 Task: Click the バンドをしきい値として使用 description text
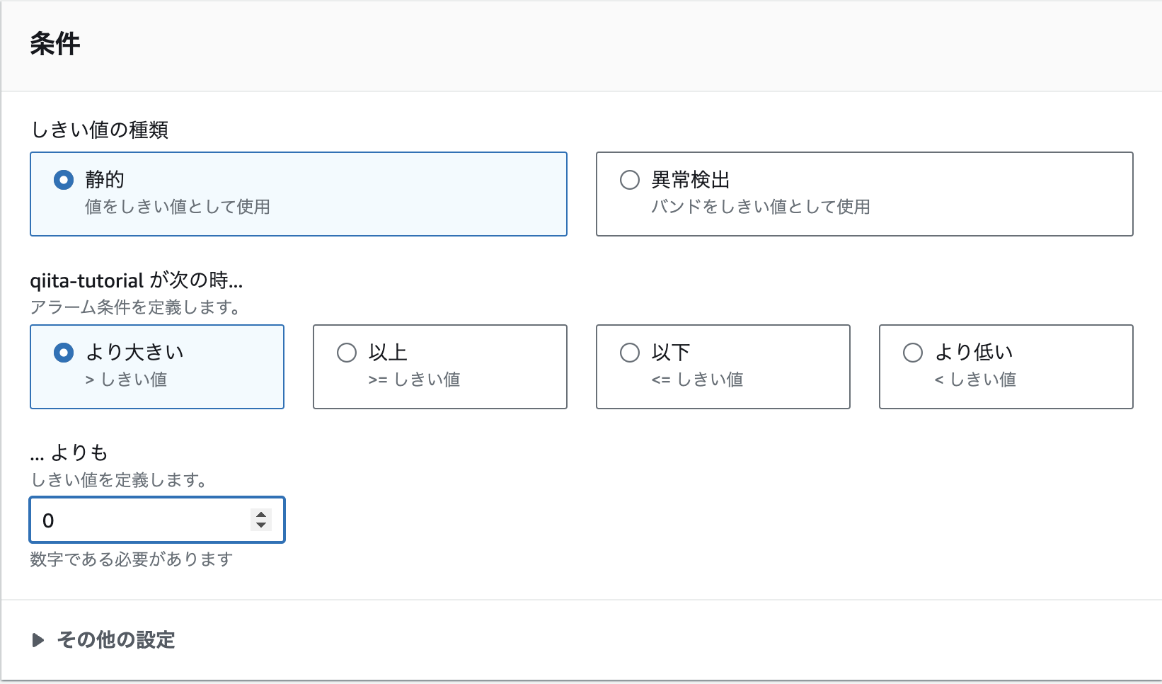(760, 207)
